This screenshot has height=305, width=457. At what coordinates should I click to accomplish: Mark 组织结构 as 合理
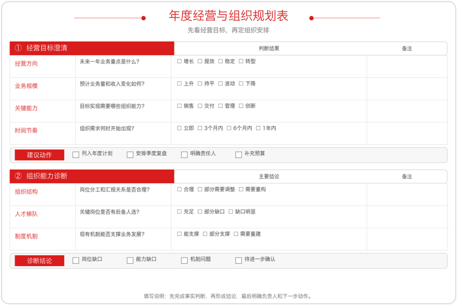pyautogui.click(x=179, y=189)
